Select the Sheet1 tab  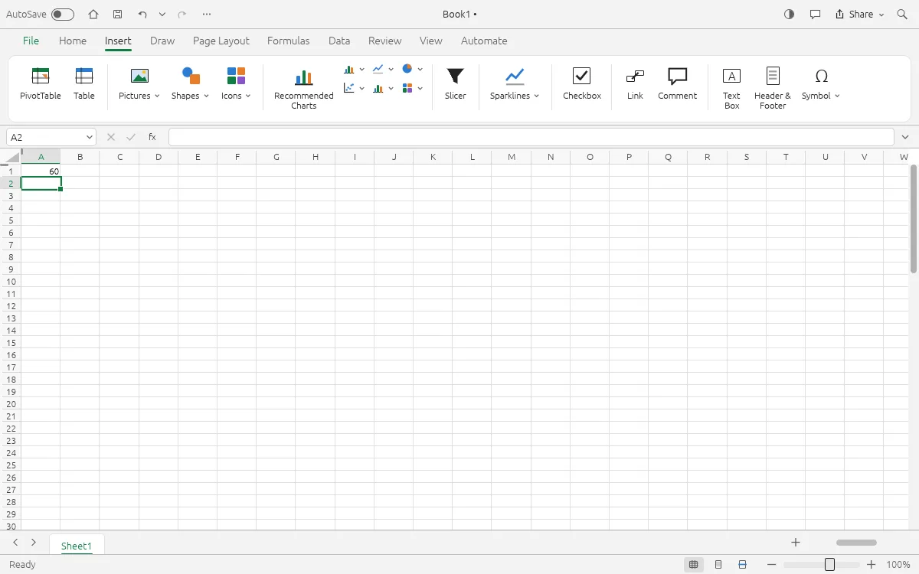77,546
